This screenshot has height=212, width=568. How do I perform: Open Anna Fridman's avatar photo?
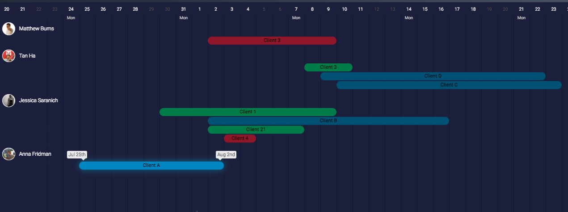click(8, 154)
